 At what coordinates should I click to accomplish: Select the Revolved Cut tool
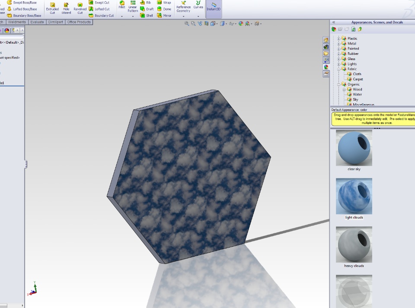pyautogui.click(x=80, y=9)
